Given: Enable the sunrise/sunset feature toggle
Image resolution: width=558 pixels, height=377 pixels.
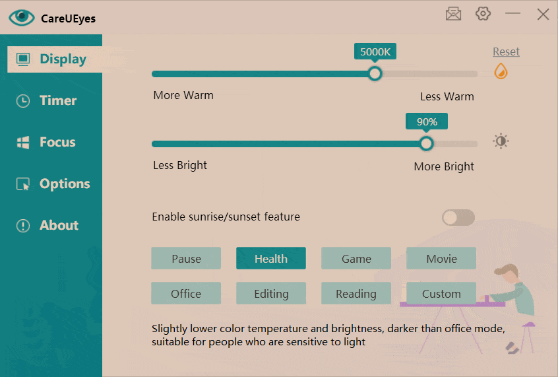Looking at the screenshot, I should tap(458, 217).
